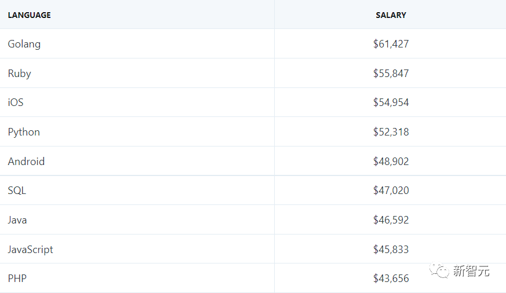
Task: Click the WeChat logo watermark icon
Action: (438, 270)
